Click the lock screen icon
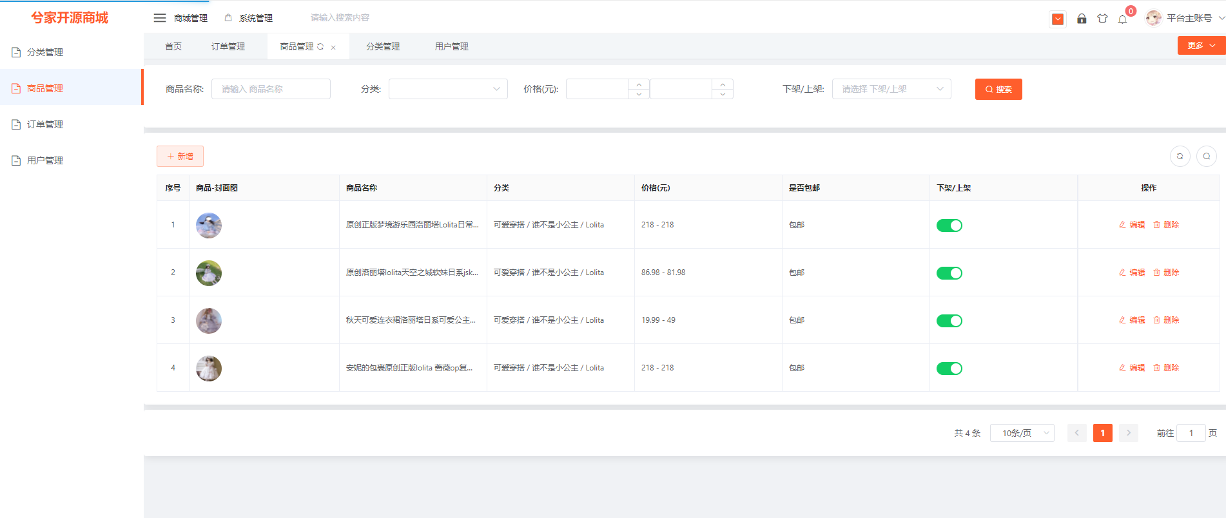The width and height of the screenshot is (1226, 518). pyautogui.click(x=1082, y=19)
